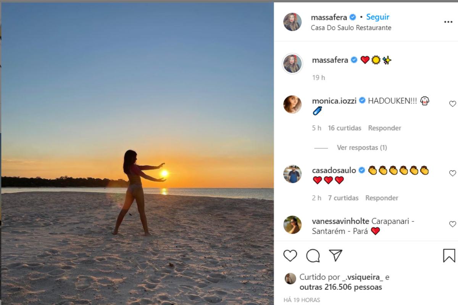Open monica.iozzi's profile avatar
458x305 pixels.
click(292, 104)
